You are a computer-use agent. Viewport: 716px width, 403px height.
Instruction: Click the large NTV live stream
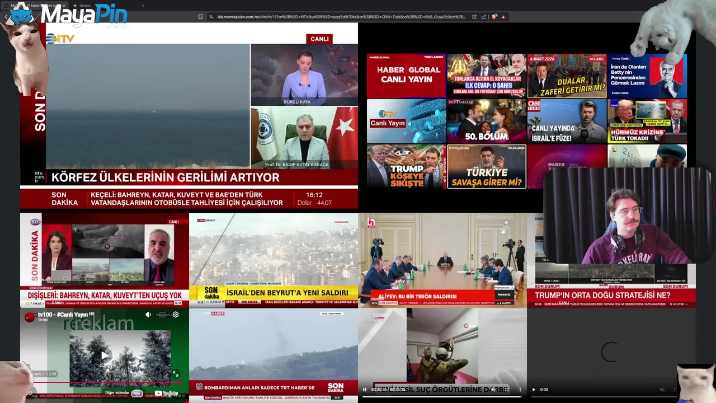click(x=189, y=116)
